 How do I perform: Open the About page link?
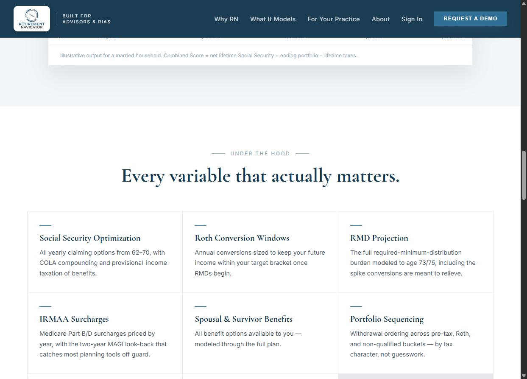point(380,19)
